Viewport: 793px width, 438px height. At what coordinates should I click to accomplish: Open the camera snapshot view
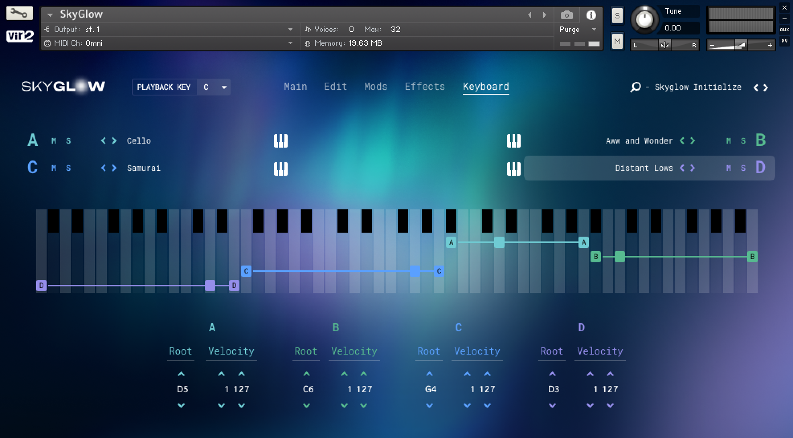pyautogui.click(x=566, y=15)
